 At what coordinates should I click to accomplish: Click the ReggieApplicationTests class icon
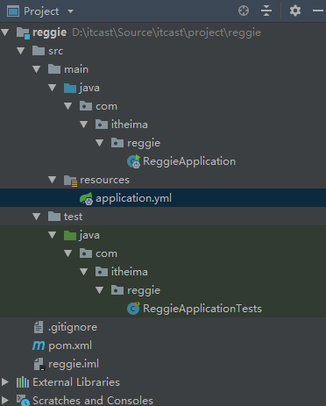[134, 309]
